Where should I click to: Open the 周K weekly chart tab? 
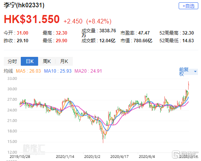coord(47,61)
